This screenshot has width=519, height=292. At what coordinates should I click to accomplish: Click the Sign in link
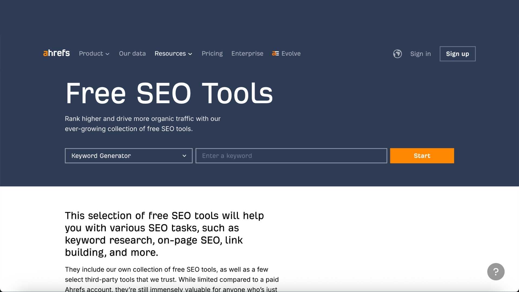click(x=420, y=54)
